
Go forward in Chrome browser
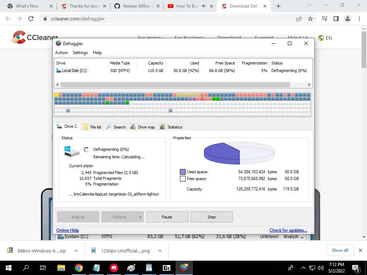point(19,19)
